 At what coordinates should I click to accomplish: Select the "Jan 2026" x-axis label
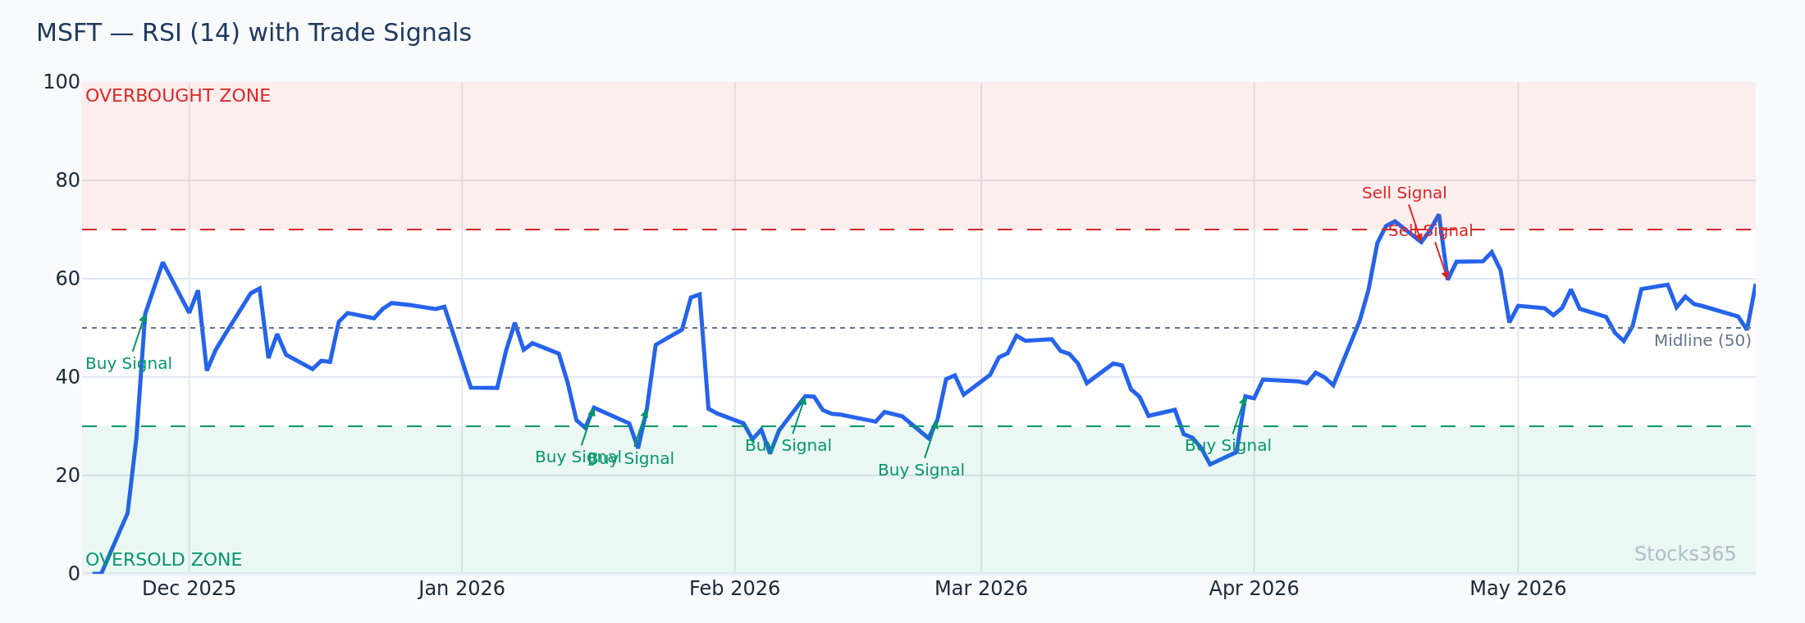point(462,589)
